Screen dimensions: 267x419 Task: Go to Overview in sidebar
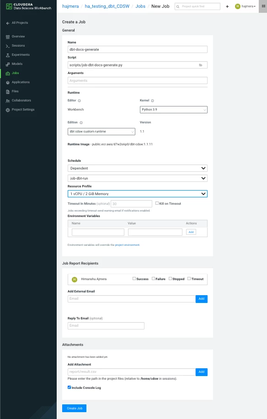click(18, 37)
